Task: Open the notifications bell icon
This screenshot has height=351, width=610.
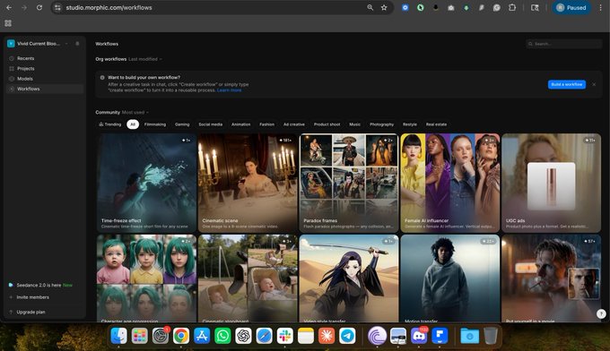Action: tap(77, 44)
